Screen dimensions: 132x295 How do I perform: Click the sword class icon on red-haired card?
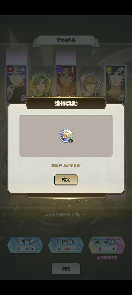tap(72, 70)
